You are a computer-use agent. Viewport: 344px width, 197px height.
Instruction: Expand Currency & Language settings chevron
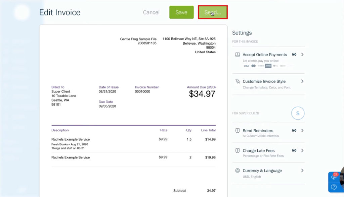pos(302,171)
